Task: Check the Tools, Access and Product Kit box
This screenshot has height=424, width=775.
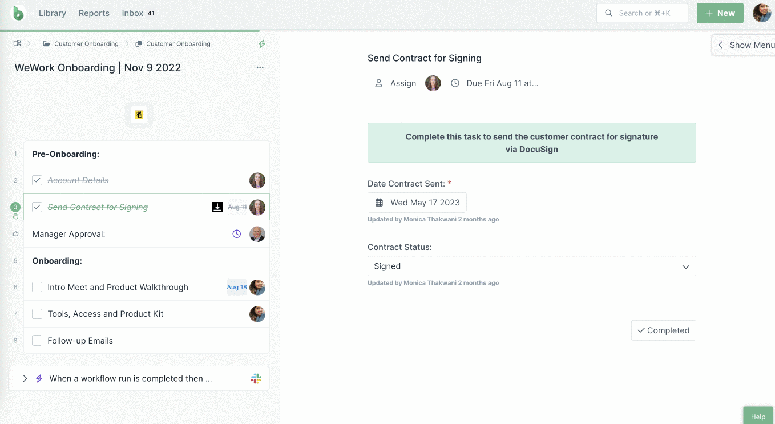Action: click(37, 314)
